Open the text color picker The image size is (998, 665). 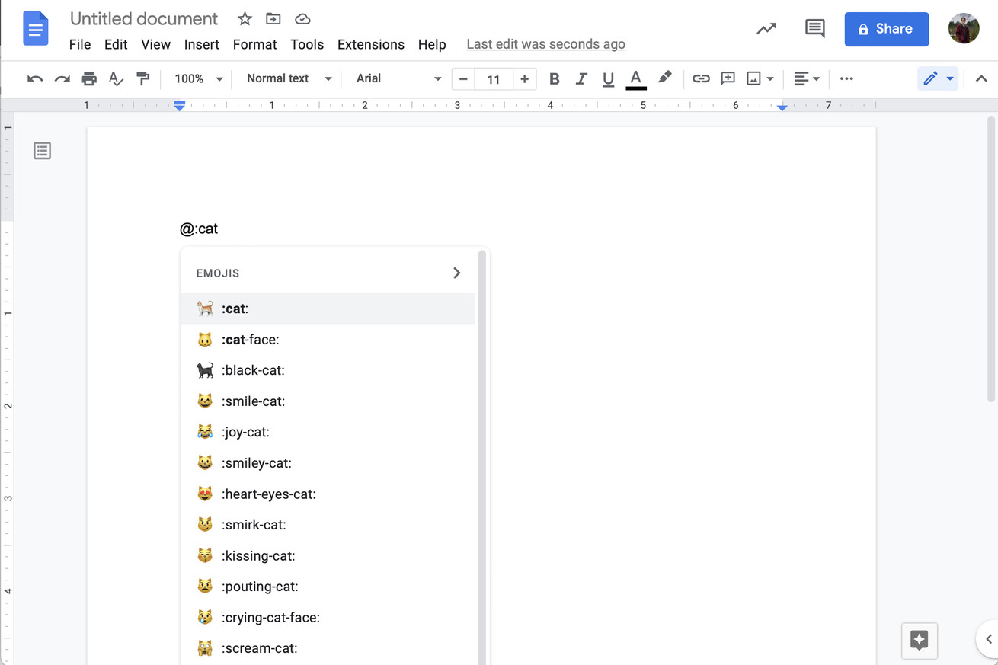635,78
